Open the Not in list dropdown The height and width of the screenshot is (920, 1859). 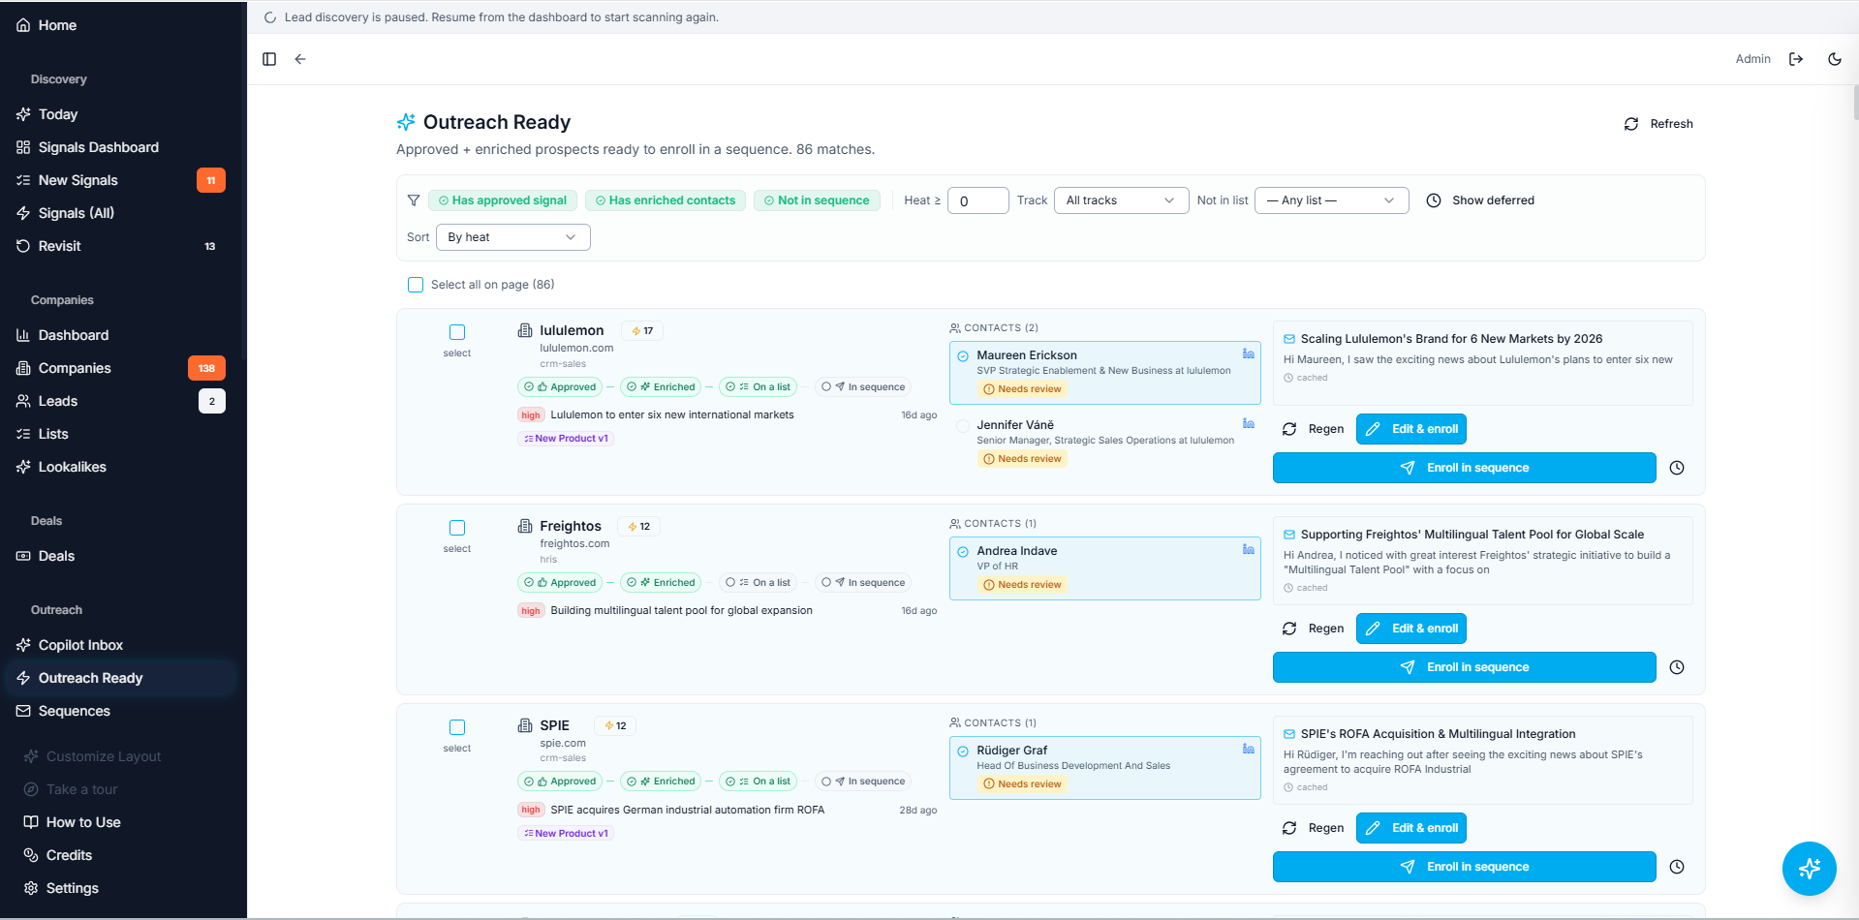(1331, 200)
